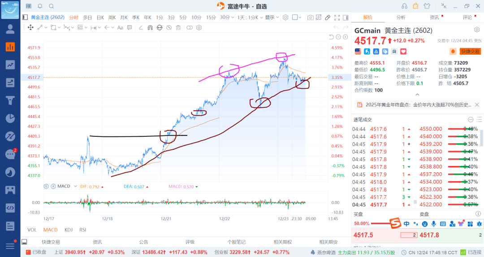Open the orange market bar-chart sidebar icon
This screenshot has height=257, width=484.
(10, 47)
